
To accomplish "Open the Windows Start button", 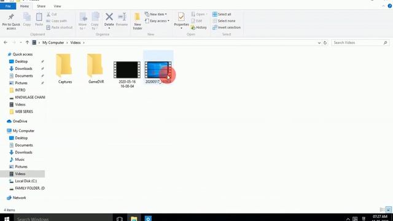I will coord(7,219).
